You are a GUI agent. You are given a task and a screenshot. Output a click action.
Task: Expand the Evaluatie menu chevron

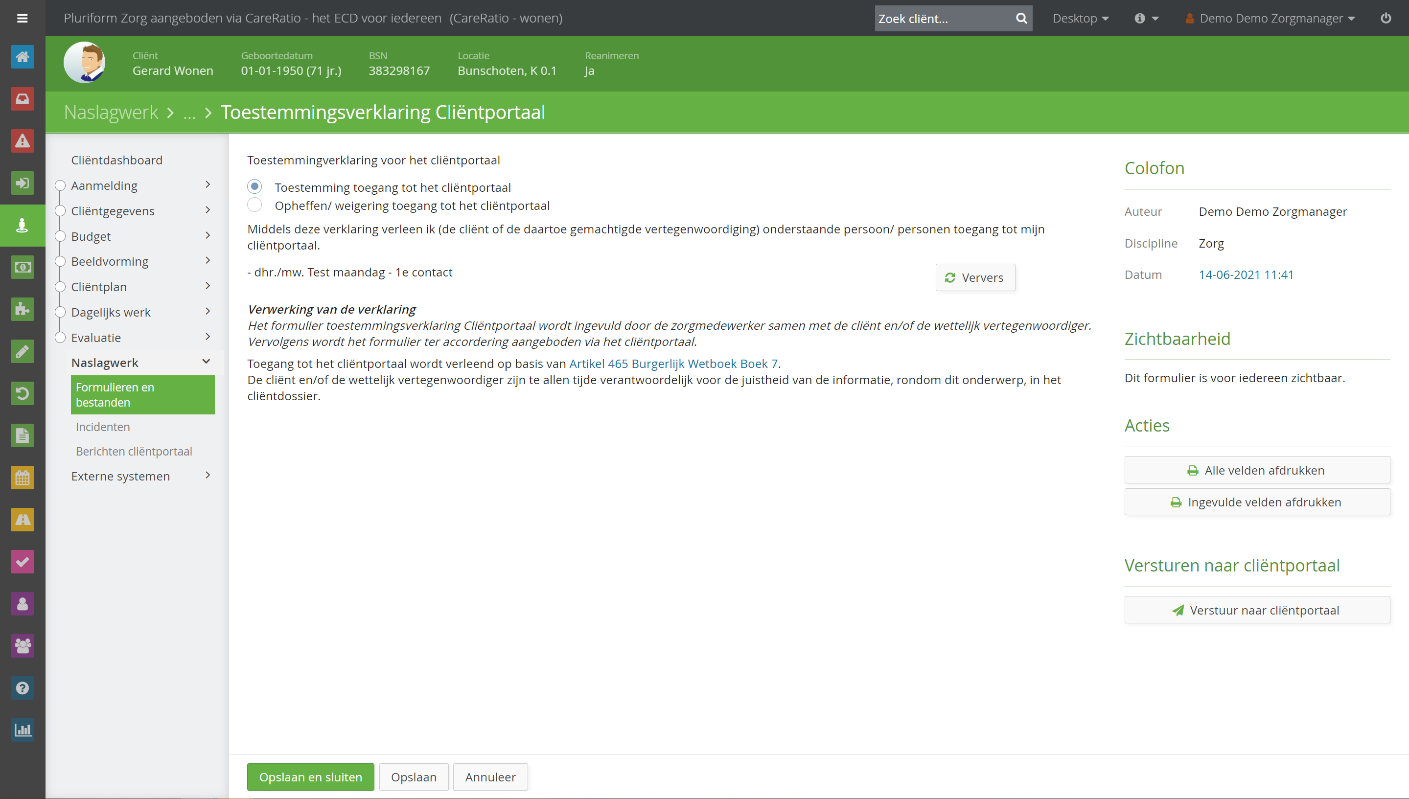point(208,337)
